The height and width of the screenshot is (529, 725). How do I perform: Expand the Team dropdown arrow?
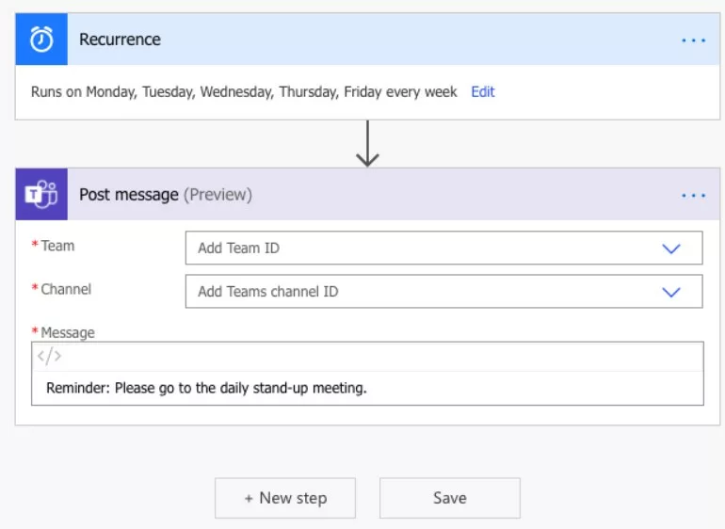click(671, 248)
